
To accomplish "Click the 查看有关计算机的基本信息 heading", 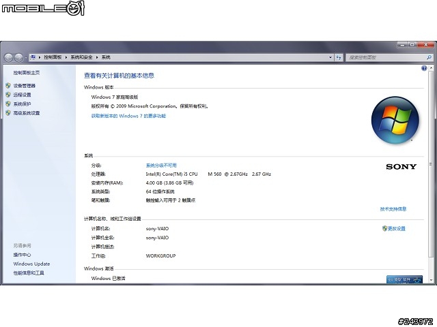I will pos(119,76).
